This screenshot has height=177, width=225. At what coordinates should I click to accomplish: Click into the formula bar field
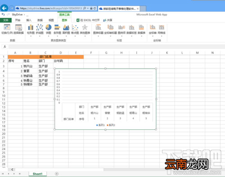117,47
